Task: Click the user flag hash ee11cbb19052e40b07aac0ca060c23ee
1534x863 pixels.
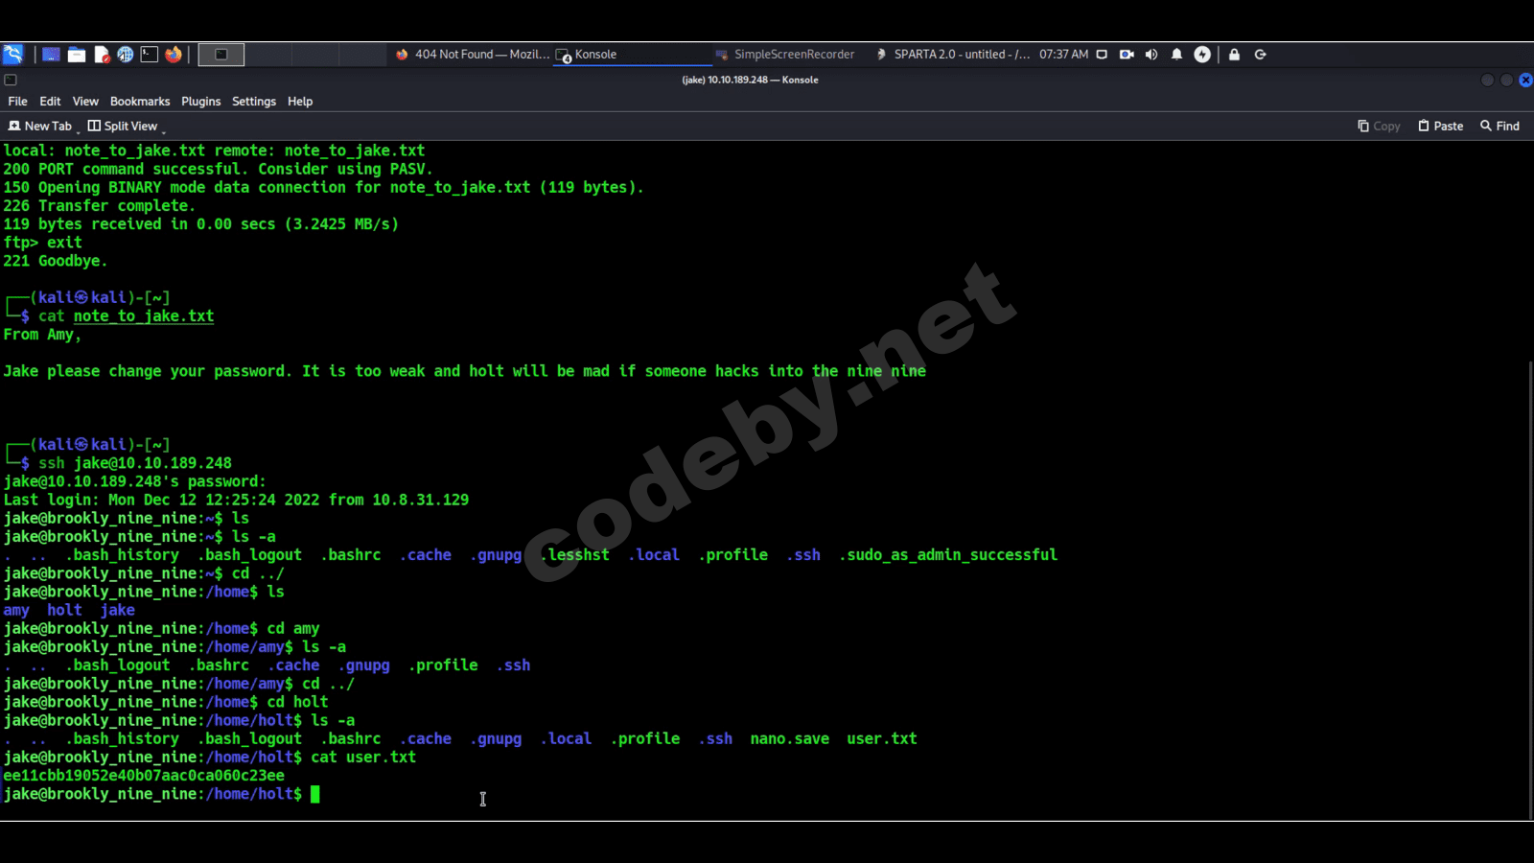Action: (144, 776)
